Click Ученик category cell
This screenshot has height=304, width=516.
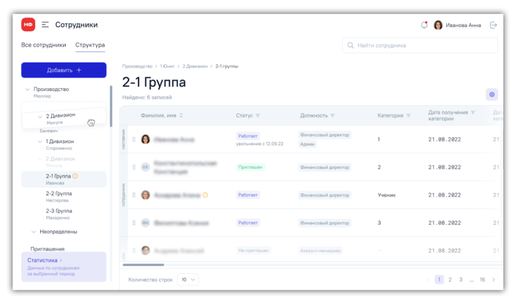(x=387, y=195)
